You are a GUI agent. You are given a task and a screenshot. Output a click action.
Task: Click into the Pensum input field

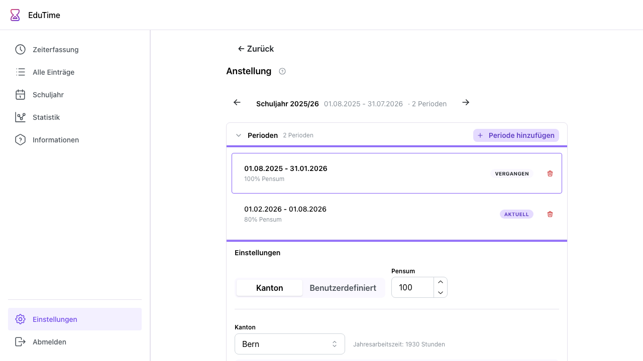tap(412, 287)
